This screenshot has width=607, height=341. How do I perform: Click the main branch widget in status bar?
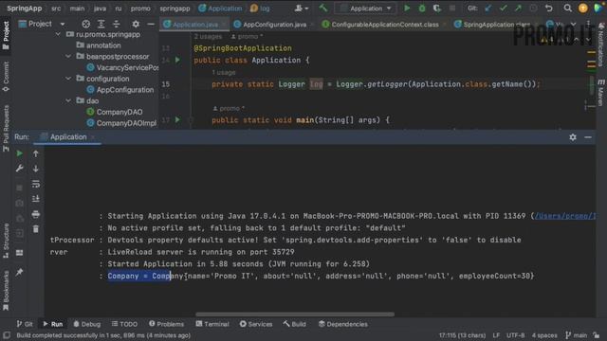577,335
